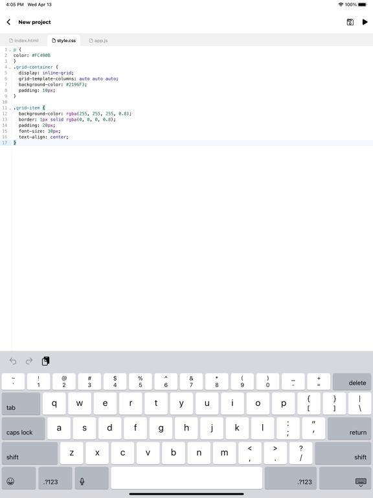
Task: Open the emoji keyboard
Action: click(19, 478)
